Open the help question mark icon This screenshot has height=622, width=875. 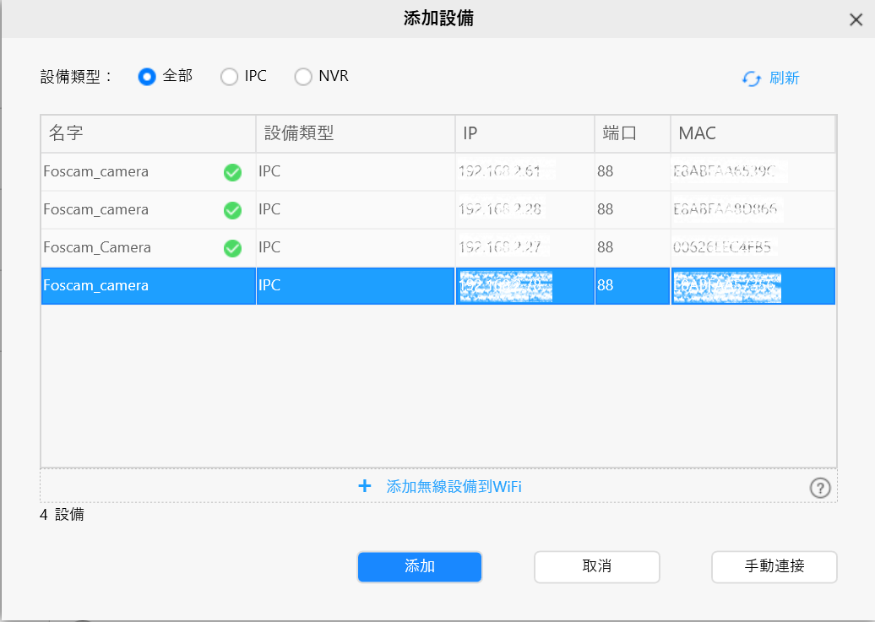pos(820,488)
